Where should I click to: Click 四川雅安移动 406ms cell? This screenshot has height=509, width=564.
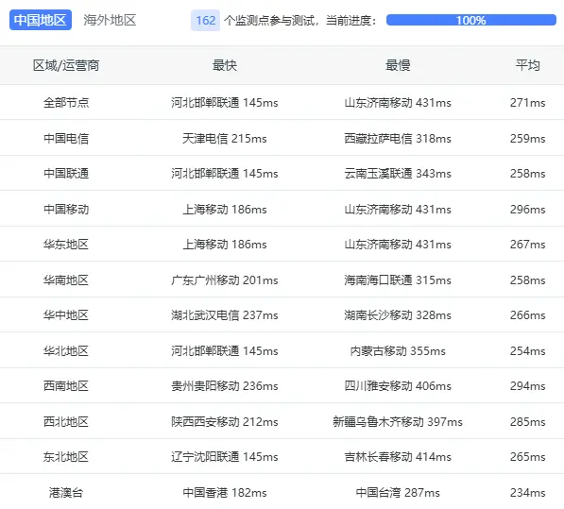tap(398, 386)
